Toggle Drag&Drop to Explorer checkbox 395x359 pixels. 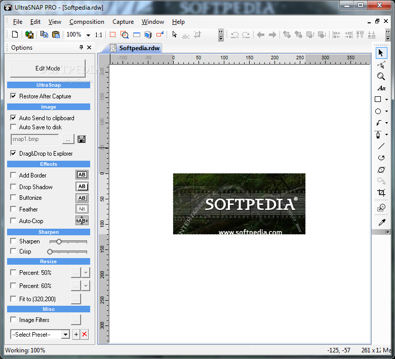tap(13, 154)
